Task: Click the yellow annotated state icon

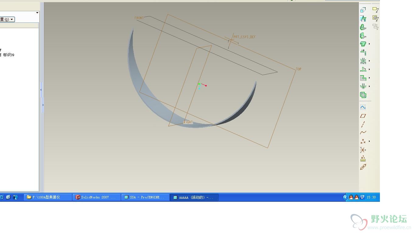Action: click(x=375, y=18)
